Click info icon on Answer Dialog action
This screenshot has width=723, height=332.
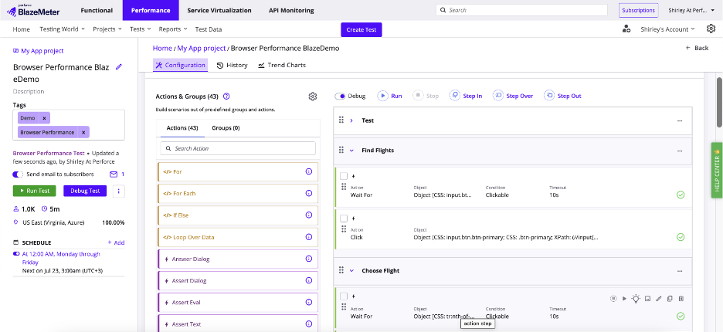pos(309,259)
